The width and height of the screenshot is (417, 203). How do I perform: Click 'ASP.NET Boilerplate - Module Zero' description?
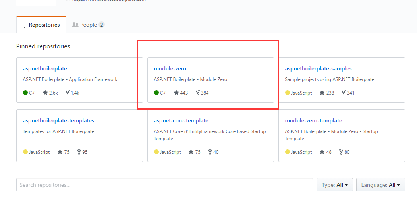(x=190, y=79)
